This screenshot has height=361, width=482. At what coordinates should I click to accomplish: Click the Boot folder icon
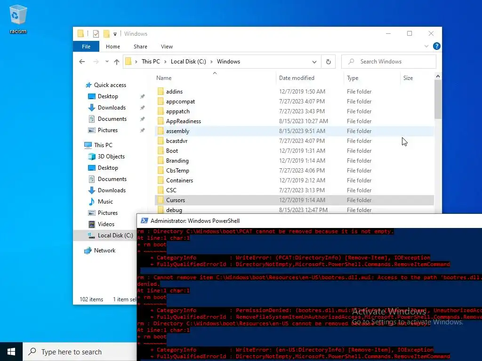coord(161,151)
